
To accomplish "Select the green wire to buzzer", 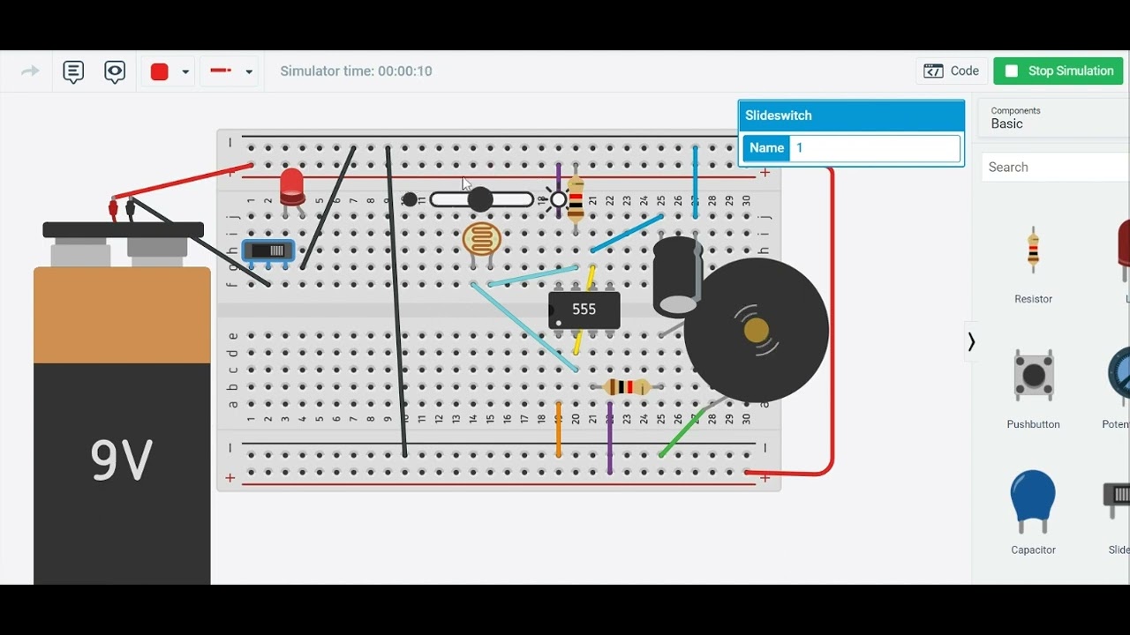I will coord(684,431).
